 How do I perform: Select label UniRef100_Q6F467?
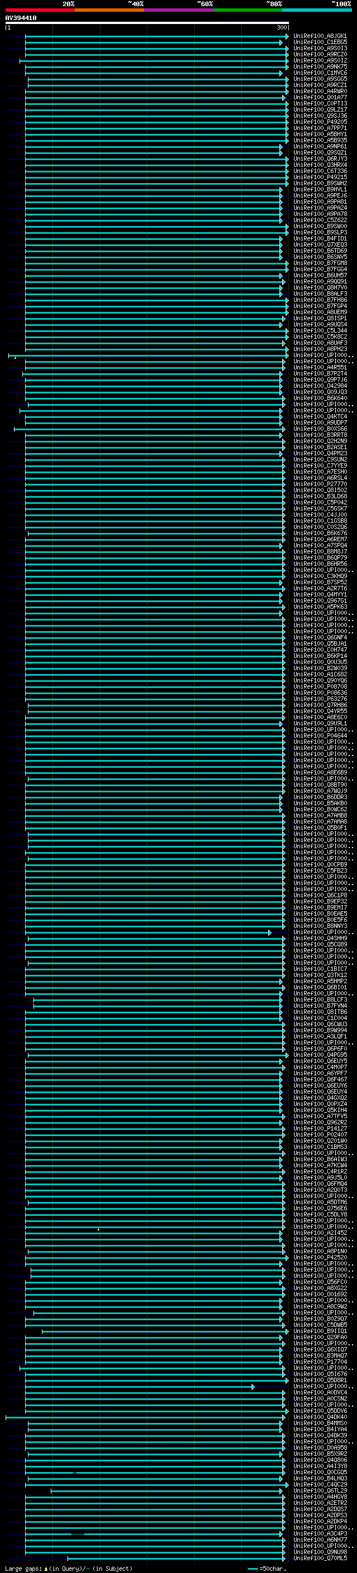pos(320,1079)
